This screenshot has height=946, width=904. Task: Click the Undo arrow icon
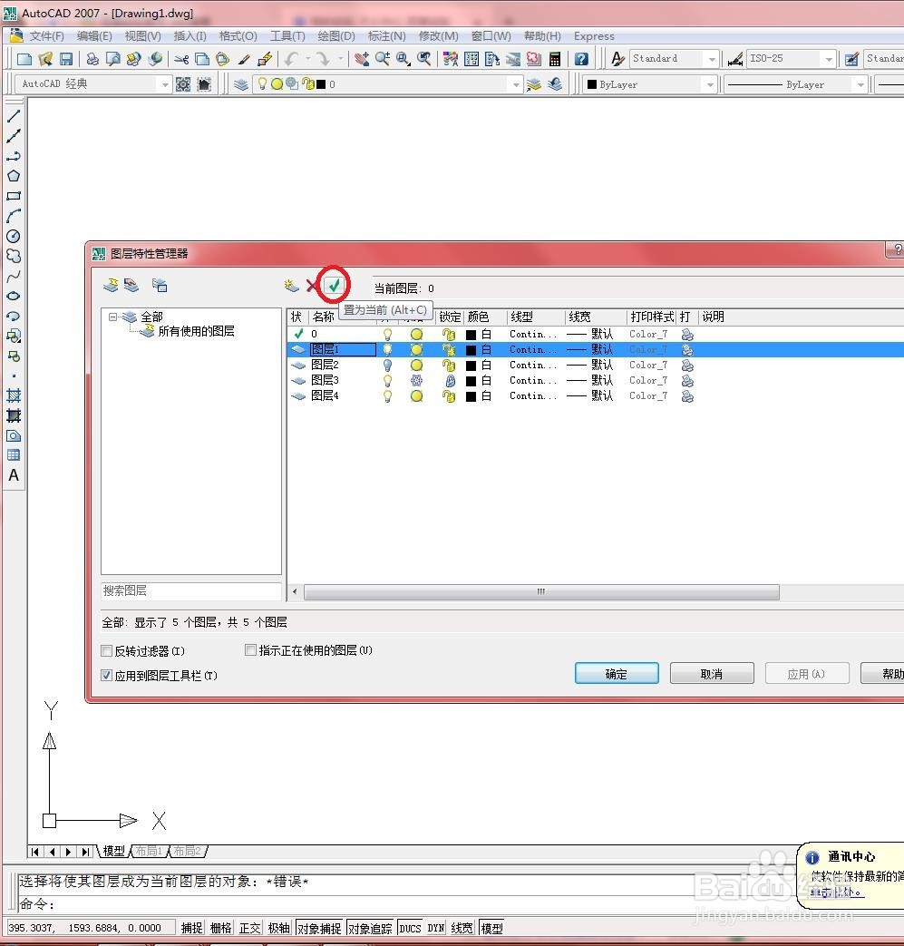[292, 59]
